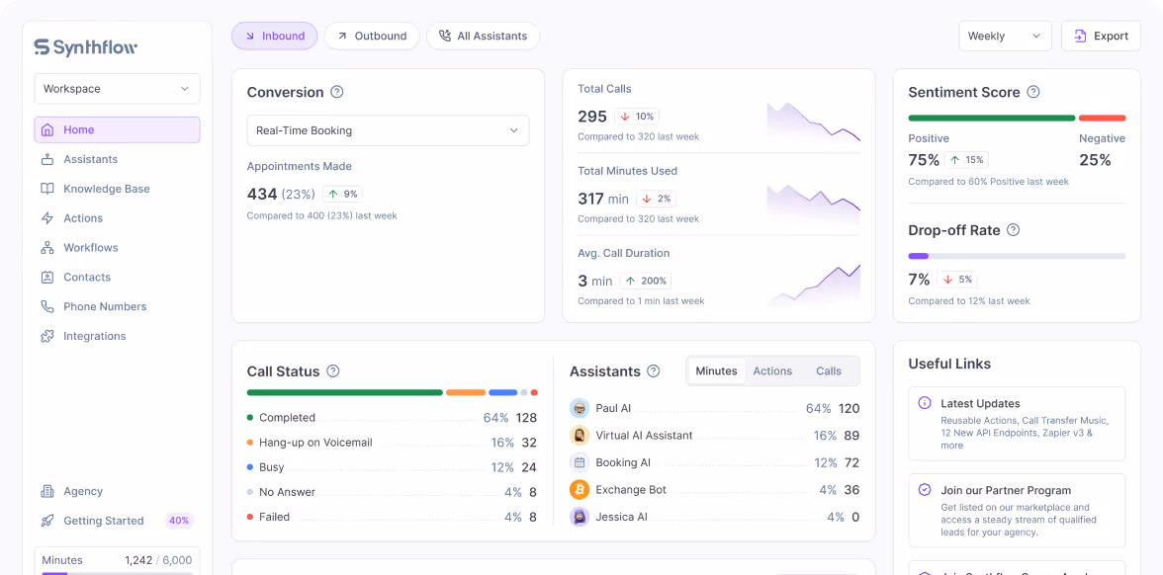
Task: Click the Failed call status row
Action: pos(392,518)
